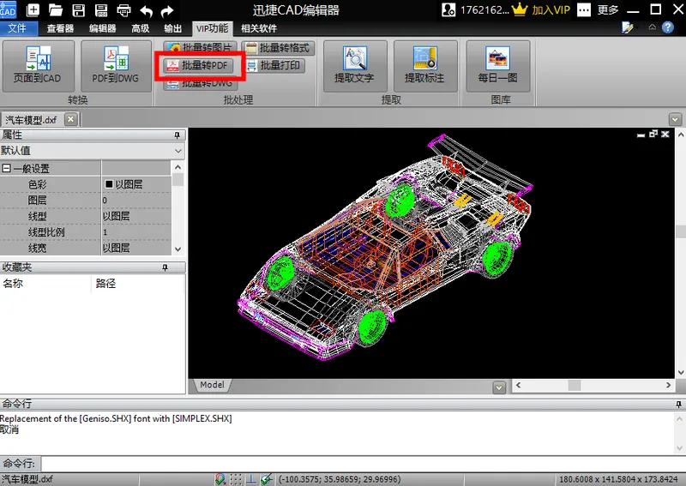Select the Model layout tab
Viewport: 686px width, 486px height.
pyautogui.click(x=212, y=385)
